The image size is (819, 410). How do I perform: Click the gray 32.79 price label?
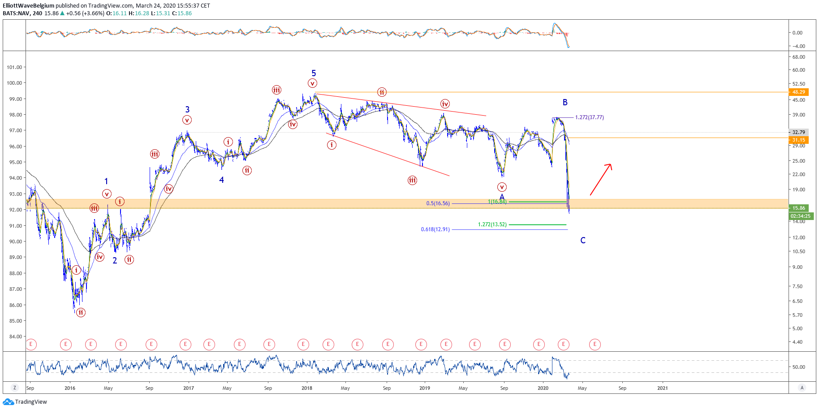click(799, 132)
